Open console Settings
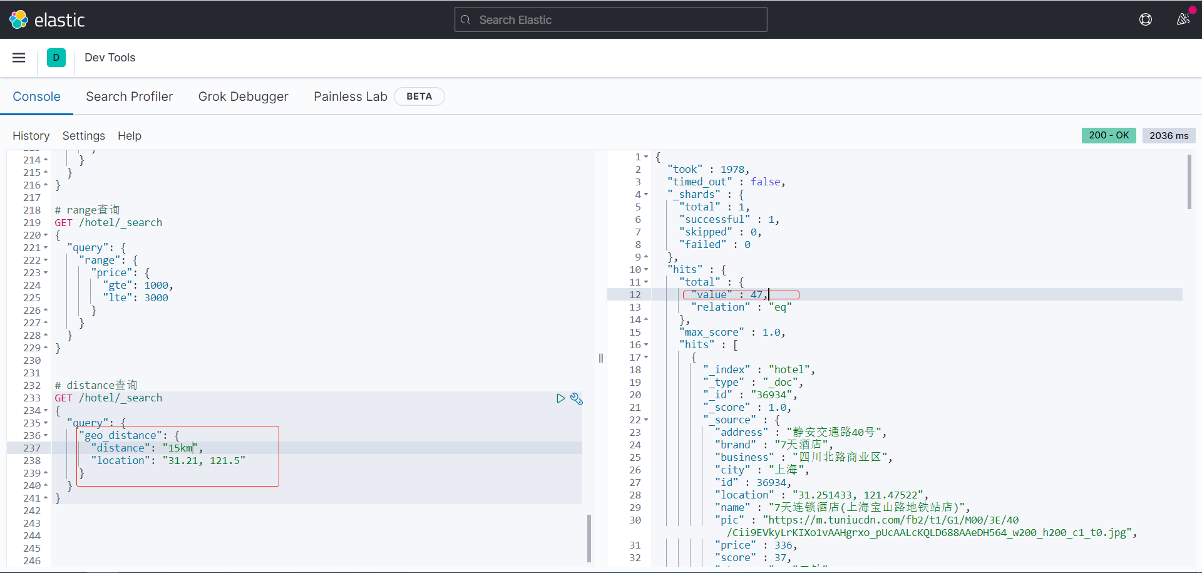This screenshot has width=1202, height=573. pyautogui.click(x=83, y=136)
